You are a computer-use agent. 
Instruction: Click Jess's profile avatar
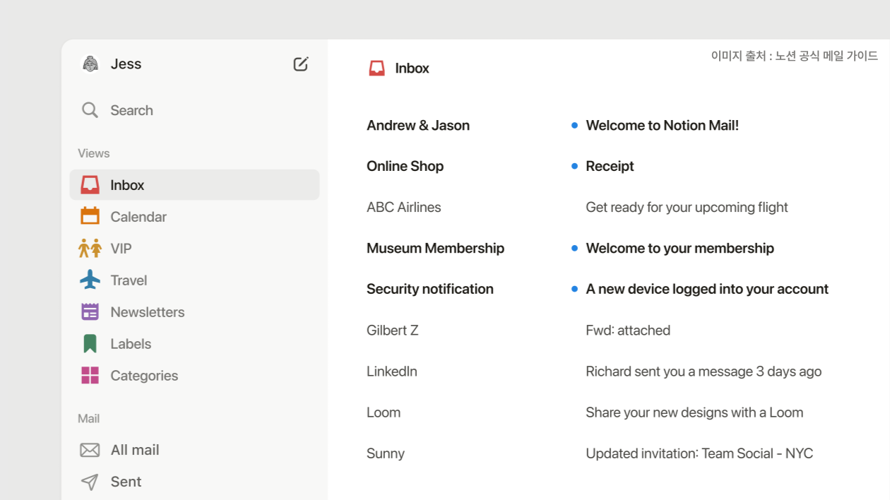[x=90, y=64]
